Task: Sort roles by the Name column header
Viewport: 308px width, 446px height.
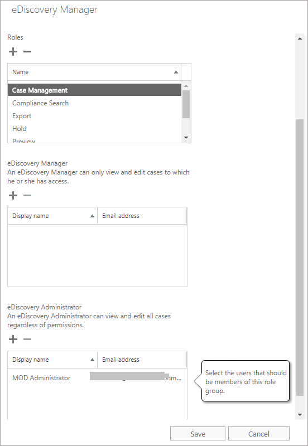Action: coord(94,72)
